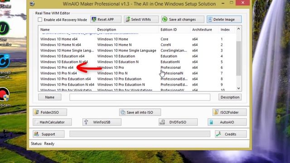This screenshot has width=290, height=163.
Task: Open the Credits dialog
Action: [231, 134]
